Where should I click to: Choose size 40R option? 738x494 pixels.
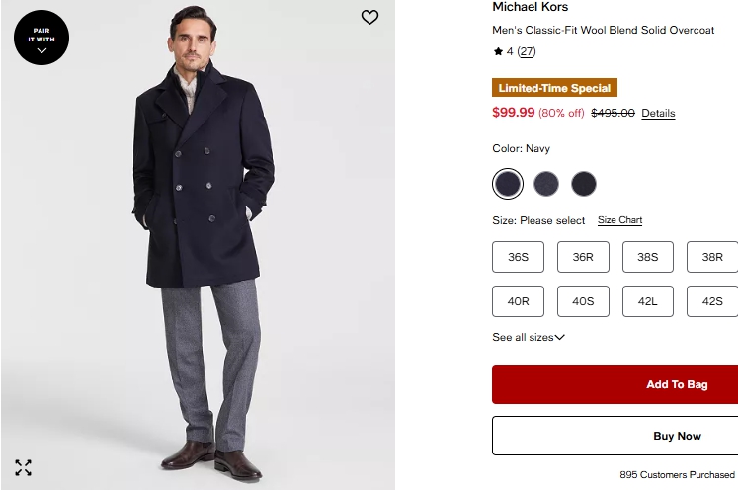(519, 301)
